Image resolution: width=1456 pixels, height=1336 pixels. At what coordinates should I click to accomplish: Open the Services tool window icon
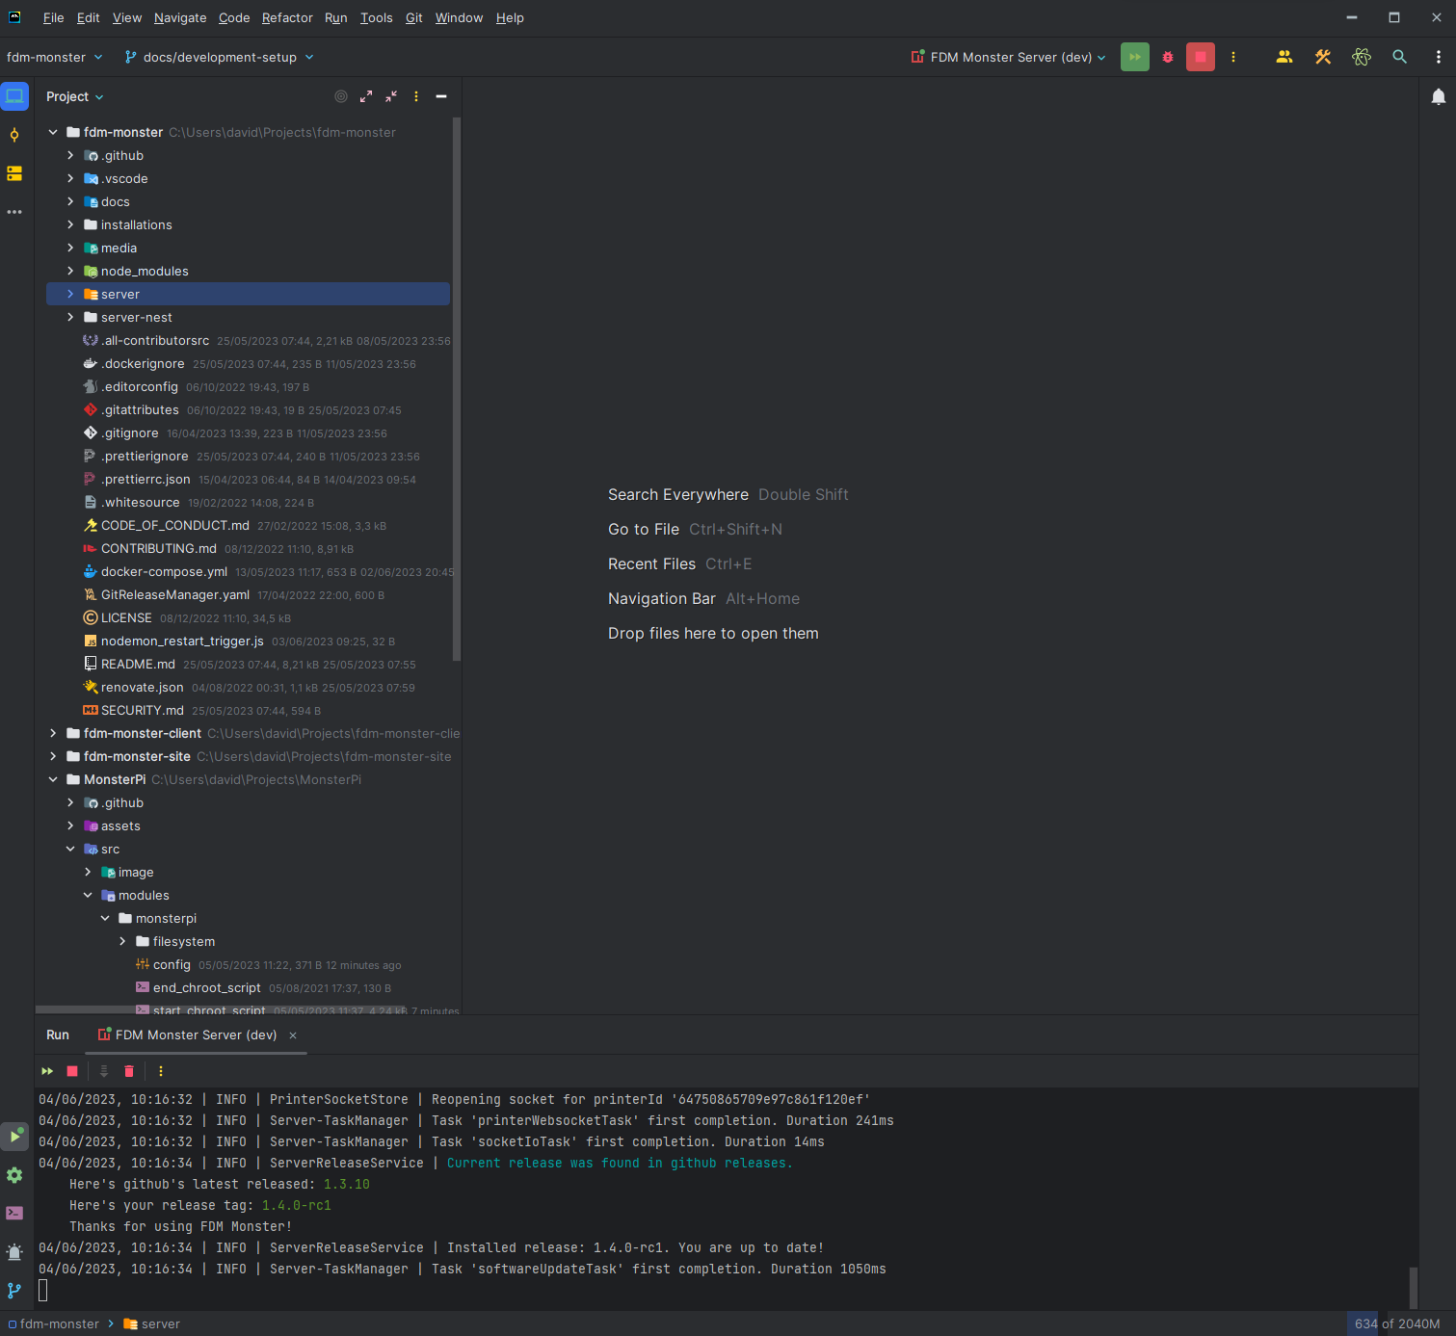[x=14, y=1175]
